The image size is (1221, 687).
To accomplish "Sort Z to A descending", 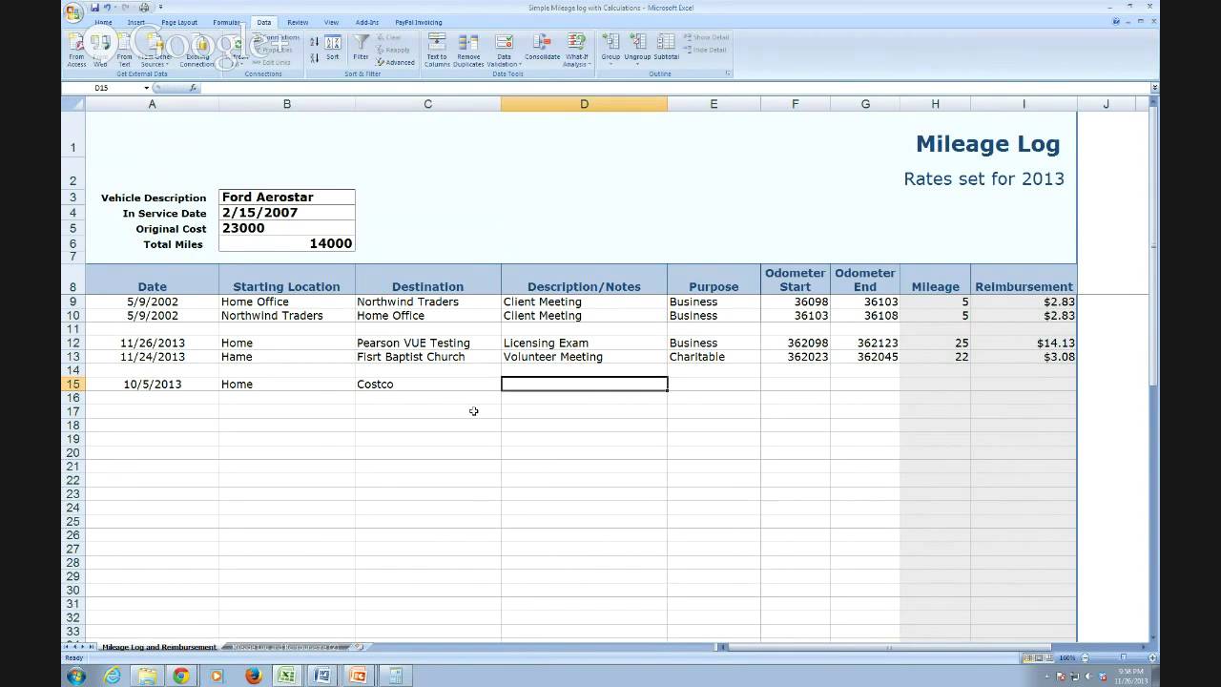I will pyautogui.click(x=315, y=58).
